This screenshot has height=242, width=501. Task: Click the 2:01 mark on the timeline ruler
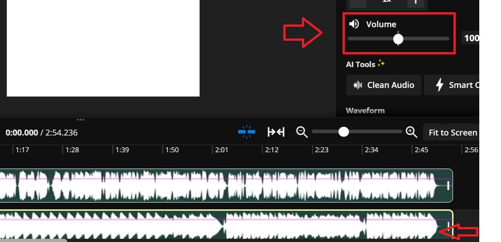click(x=222, y=150)
